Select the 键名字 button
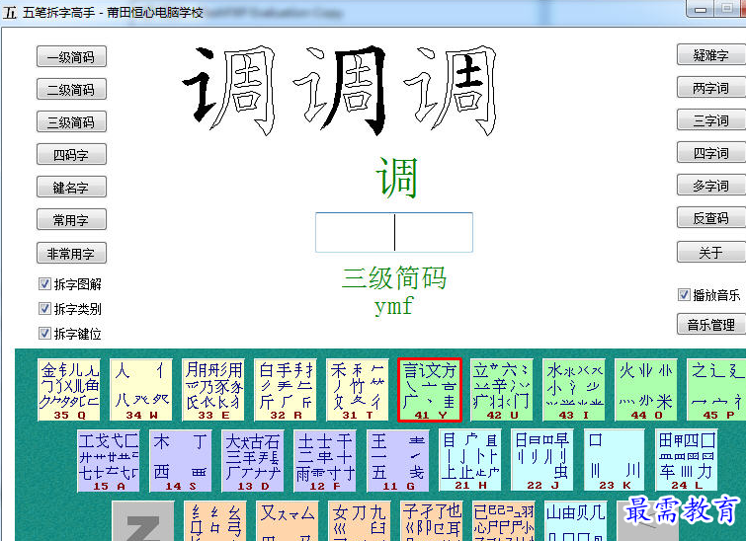The width and height of the screenshot is (746, 541). [x=71, y=188]
